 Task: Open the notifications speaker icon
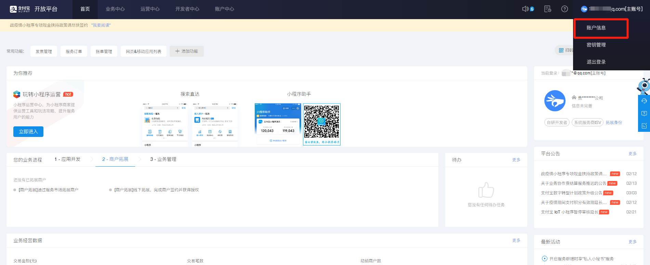click(x=526, y=9)
